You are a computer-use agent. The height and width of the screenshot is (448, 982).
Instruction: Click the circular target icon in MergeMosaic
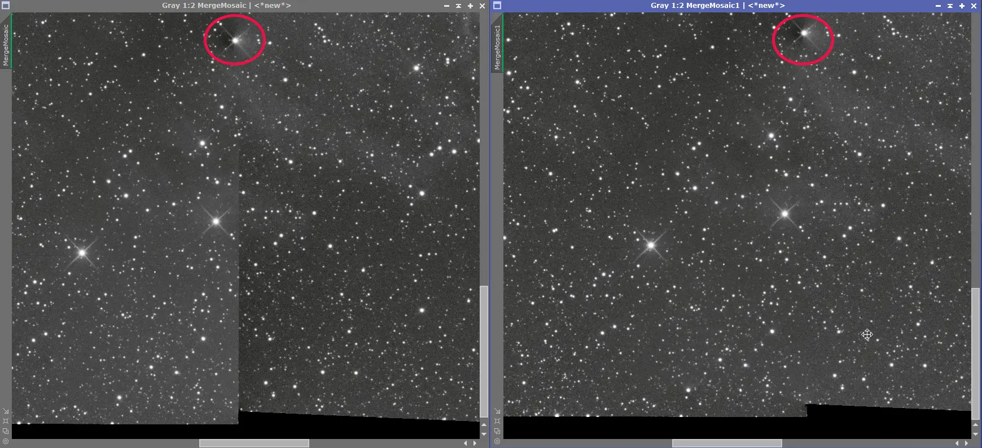(6, 441)
